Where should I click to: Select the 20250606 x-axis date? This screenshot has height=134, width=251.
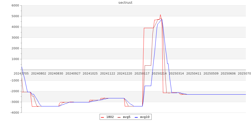click(228, 73)
